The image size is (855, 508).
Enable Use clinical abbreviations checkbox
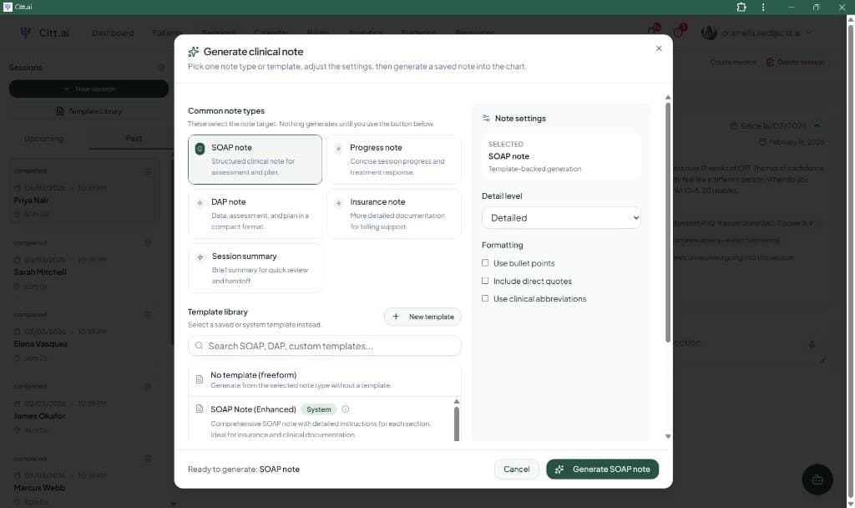click(x=485, y=298)
